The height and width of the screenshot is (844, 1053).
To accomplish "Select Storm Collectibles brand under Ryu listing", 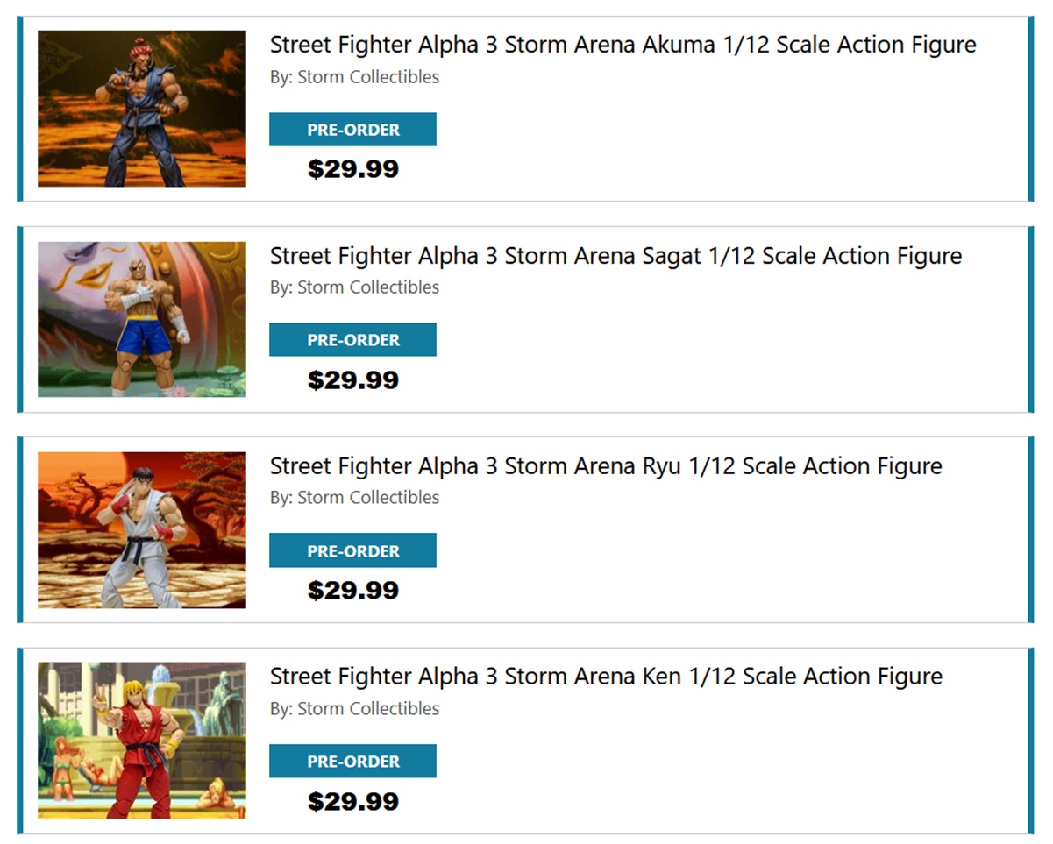I will [x=368, y=498].
